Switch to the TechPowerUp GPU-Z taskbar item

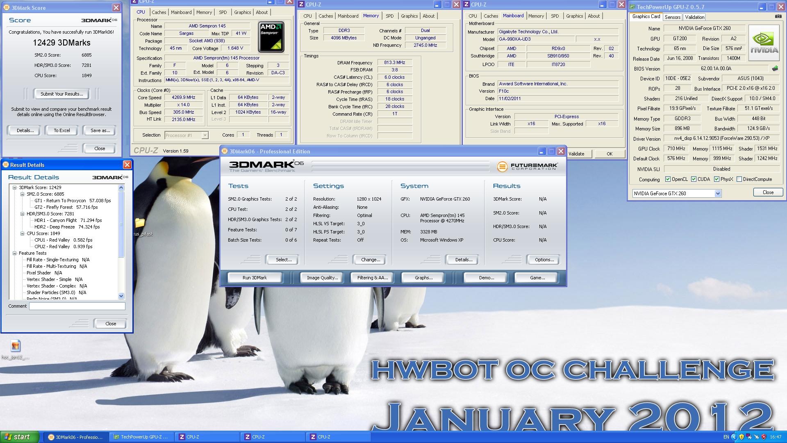(142, 437)
